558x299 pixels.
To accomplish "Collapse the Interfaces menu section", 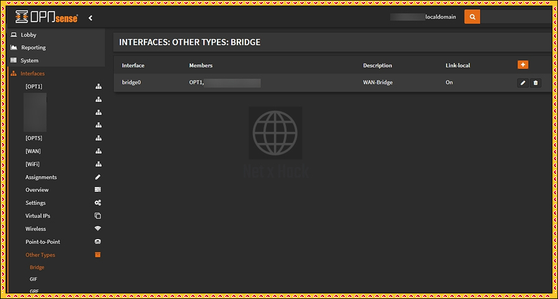I will [32, 74].
